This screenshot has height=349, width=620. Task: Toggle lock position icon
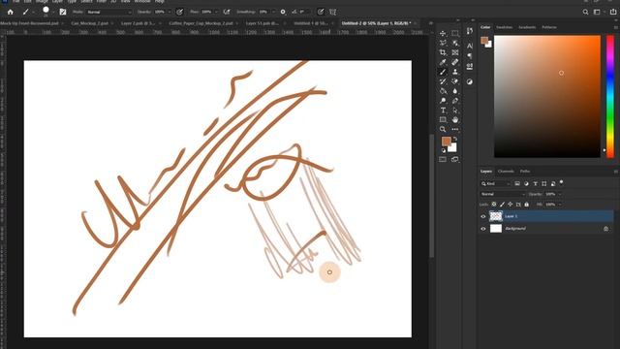click(511, 205)
